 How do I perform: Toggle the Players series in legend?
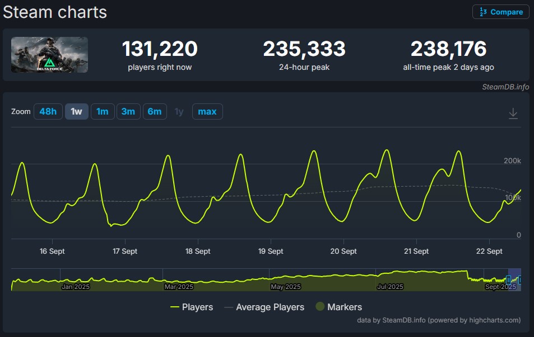click(x=191, y=307)
